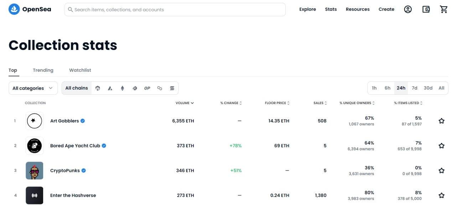Click Hashverse floor price 0.24 ETH
The height and width of the screenshot is (209, 456).
click(x=280, y=195)
